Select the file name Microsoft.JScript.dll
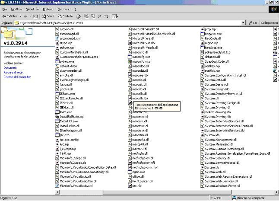 (73, 158)
